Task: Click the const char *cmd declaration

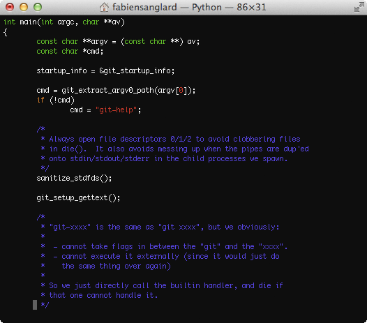Action: tap(70, 51)
